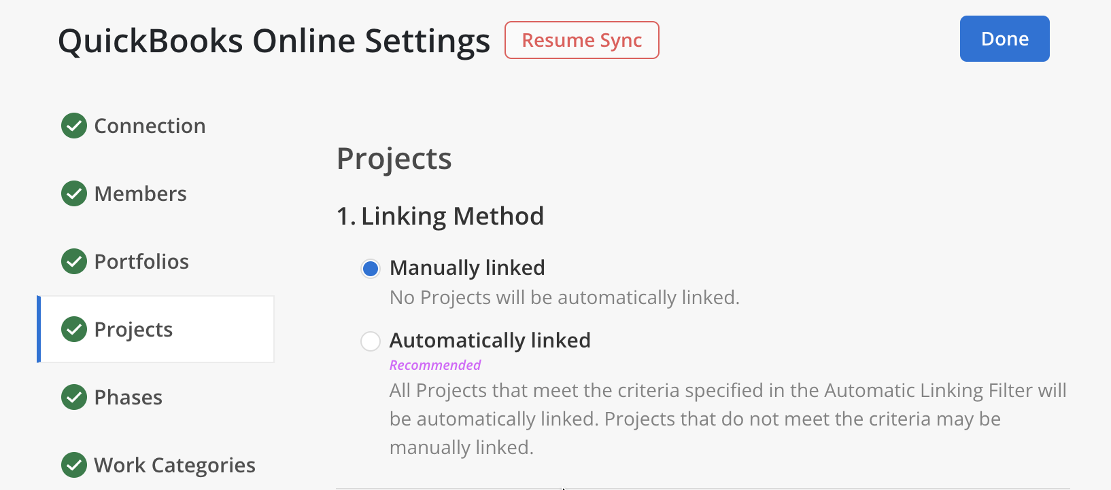Select the Automatically linked radio button

tap(371, 341)
